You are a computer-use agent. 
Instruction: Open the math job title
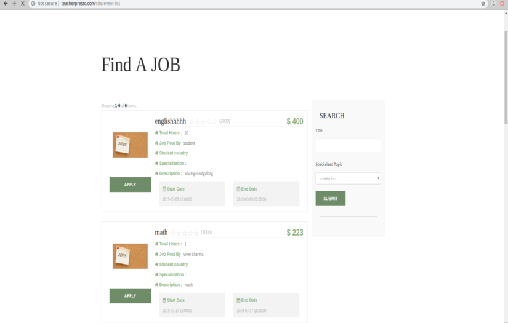pyautogui.click(x=161, y=233)
